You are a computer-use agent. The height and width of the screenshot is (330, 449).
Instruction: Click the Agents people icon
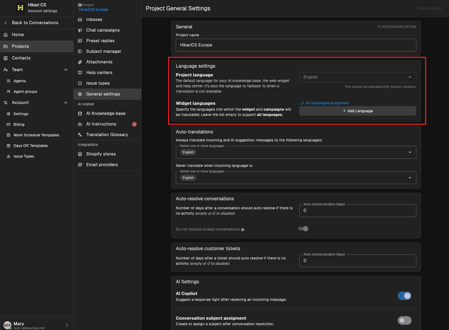point(8,81)
